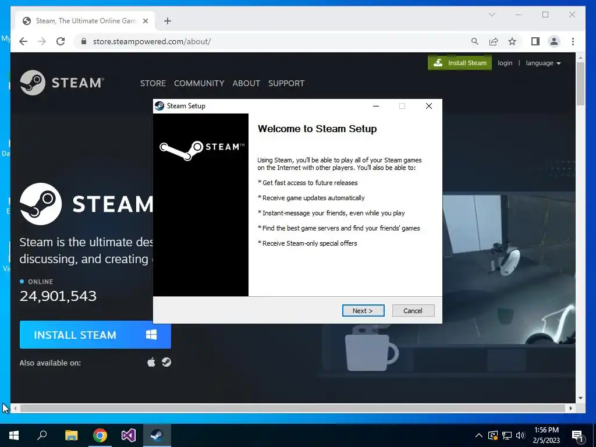Open volume tray icon
The height and width of the screenshot is (447, 596).
(520, 435)
